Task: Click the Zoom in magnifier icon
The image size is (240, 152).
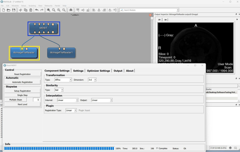Action: click(x=54, y=10)
